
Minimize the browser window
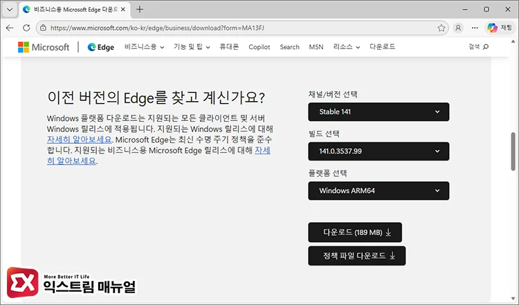point(465,9)
